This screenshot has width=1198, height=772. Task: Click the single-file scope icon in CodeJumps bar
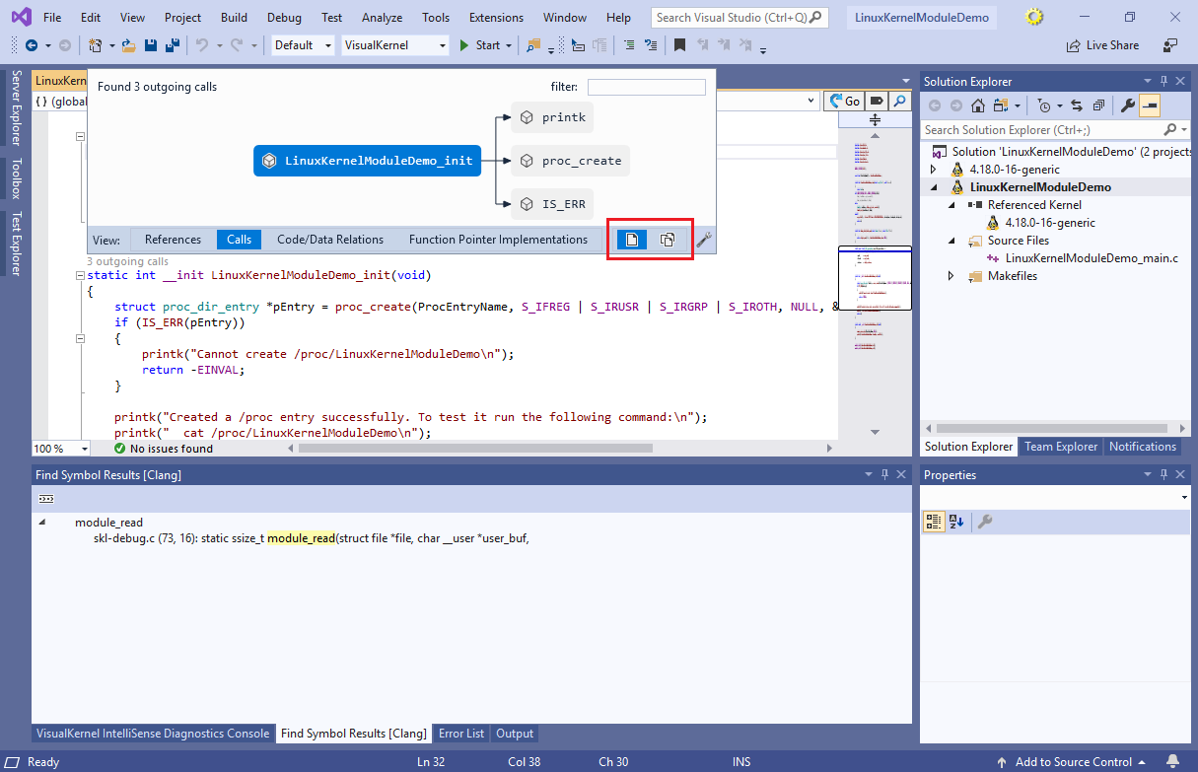pyautogui.click(x=632, y=240)
